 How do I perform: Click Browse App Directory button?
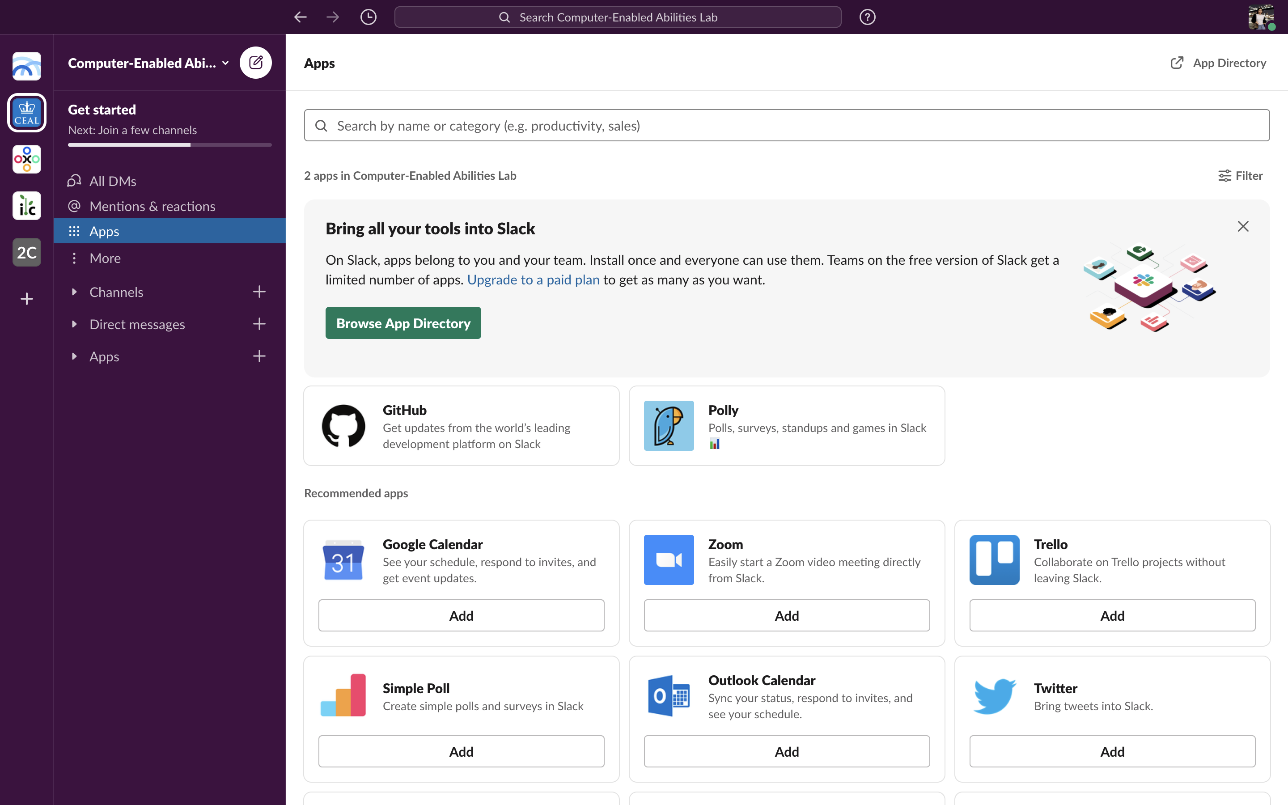pyautogui.click(x=403, y=323)
